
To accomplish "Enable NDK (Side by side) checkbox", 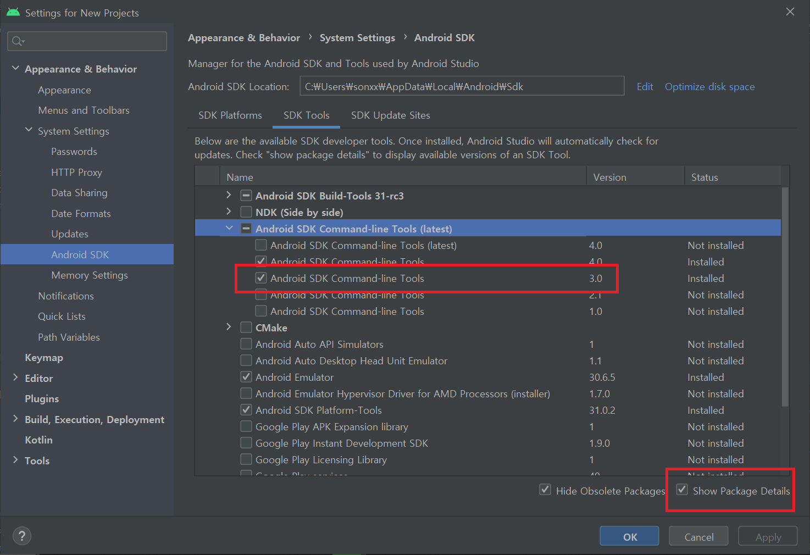I will [x=246, y=212].
